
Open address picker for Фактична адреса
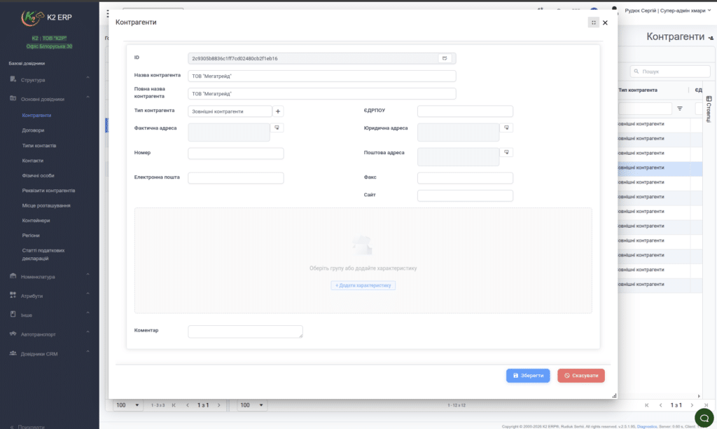click(x=277, y=128)
